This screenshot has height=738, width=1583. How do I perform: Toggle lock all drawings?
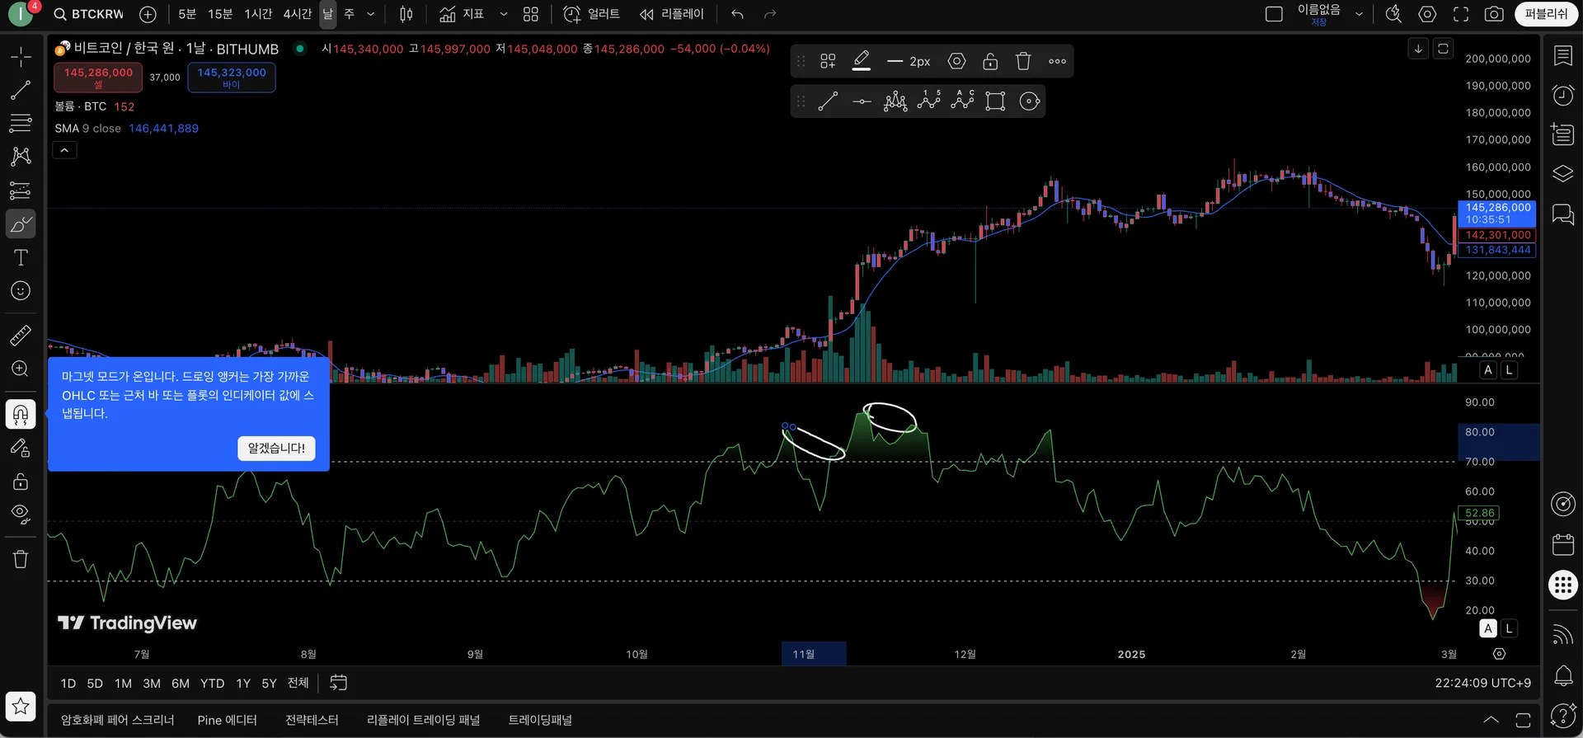click(21, 482)
